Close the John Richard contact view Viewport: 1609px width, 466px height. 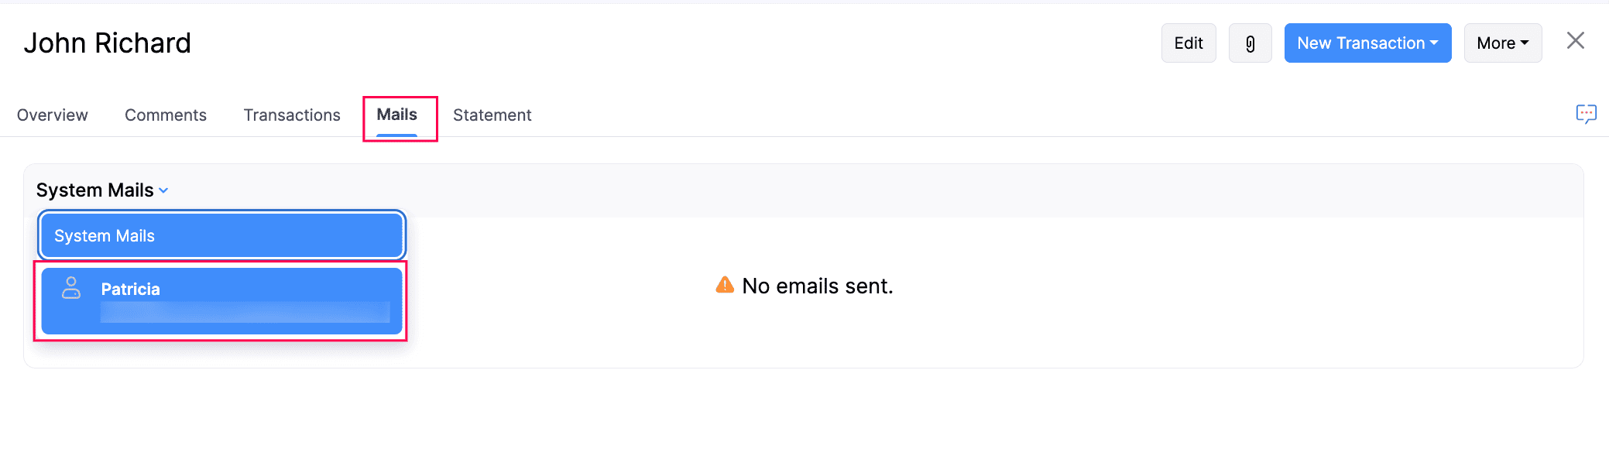1575,40
